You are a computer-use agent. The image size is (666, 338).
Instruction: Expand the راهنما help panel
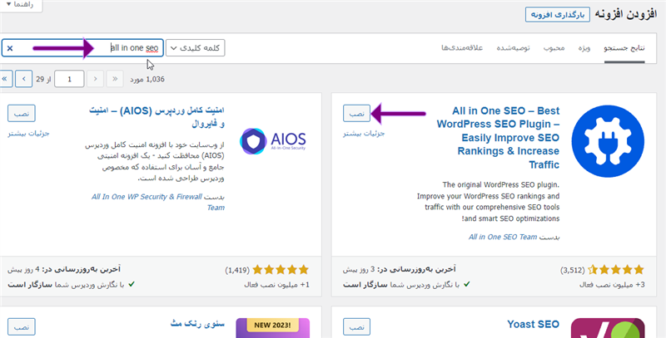[x=21, y=5]
